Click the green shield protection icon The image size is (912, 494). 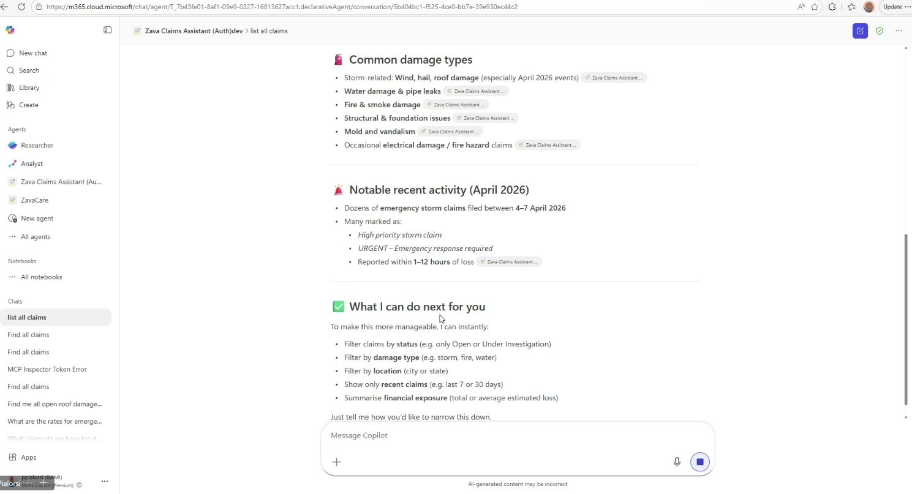(x=880, y=31)
